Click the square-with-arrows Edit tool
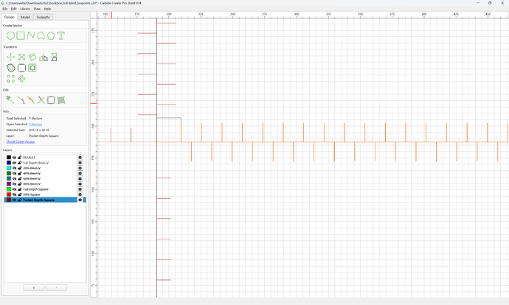This screenshot has height=305, width=509. (51, 100)
